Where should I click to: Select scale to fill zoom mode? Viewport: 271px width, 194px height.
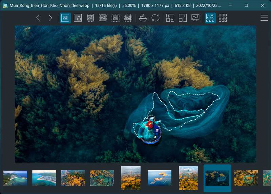coord(128,18)
